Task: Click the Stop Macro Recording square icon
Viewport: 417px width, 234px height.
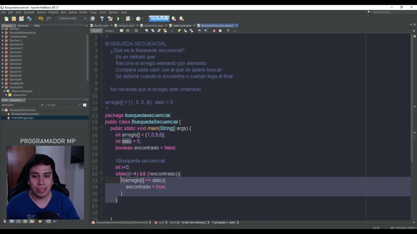Action: click(220, 31)
